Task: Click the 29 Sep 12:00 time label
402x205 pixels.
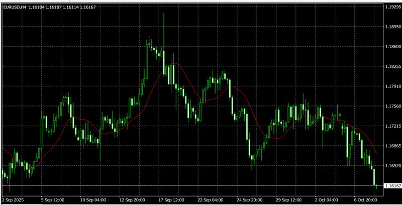Action: coord(289,199)
